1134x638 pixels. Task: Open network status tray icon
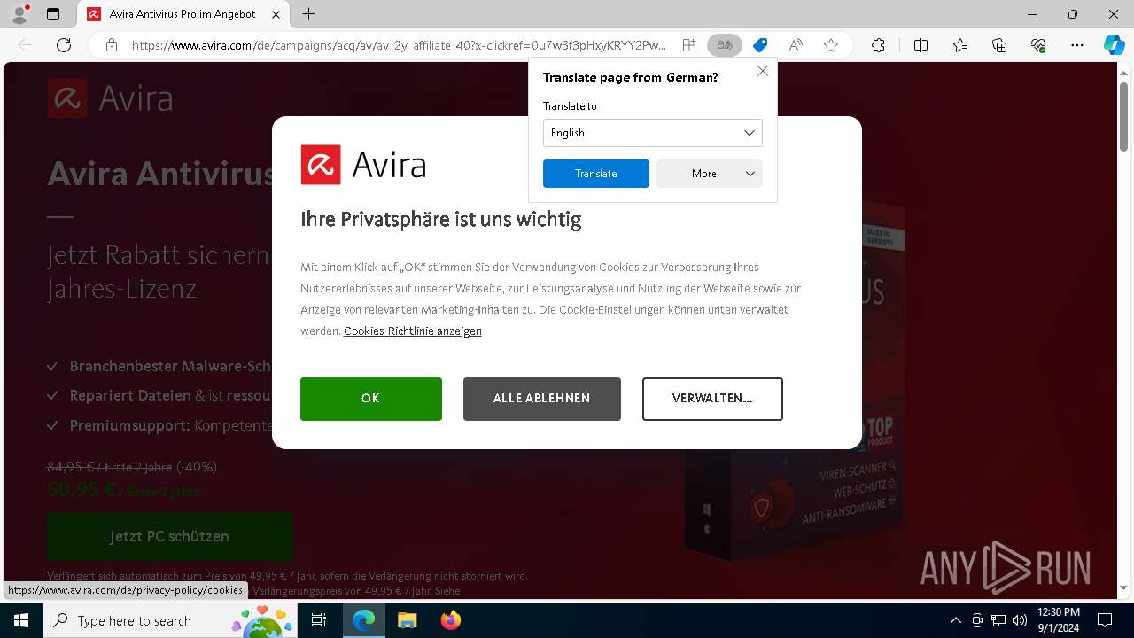click(x=998, y=620)
